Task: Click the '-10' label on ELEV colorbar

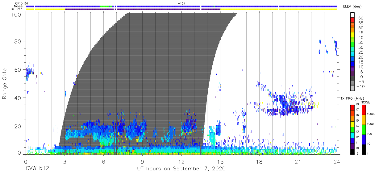Action: coord(361,86)
